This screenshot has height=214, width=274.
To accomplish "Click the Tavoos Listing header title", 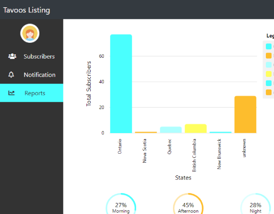I will click(x=27, y=10).
